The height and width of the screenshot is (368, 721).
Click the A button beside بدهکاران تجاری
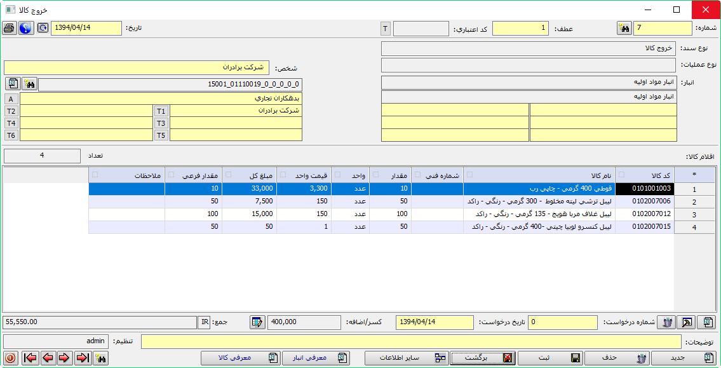point(11,99)
